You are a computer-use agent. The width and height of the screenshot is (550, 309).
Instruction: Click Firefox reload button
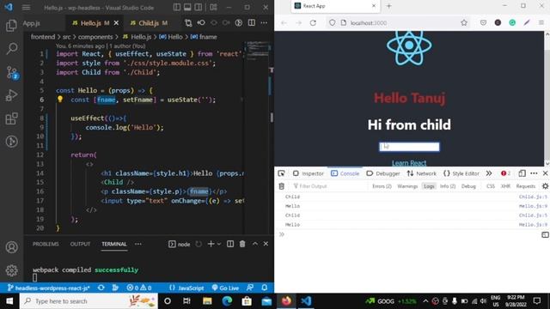[313, 23]
